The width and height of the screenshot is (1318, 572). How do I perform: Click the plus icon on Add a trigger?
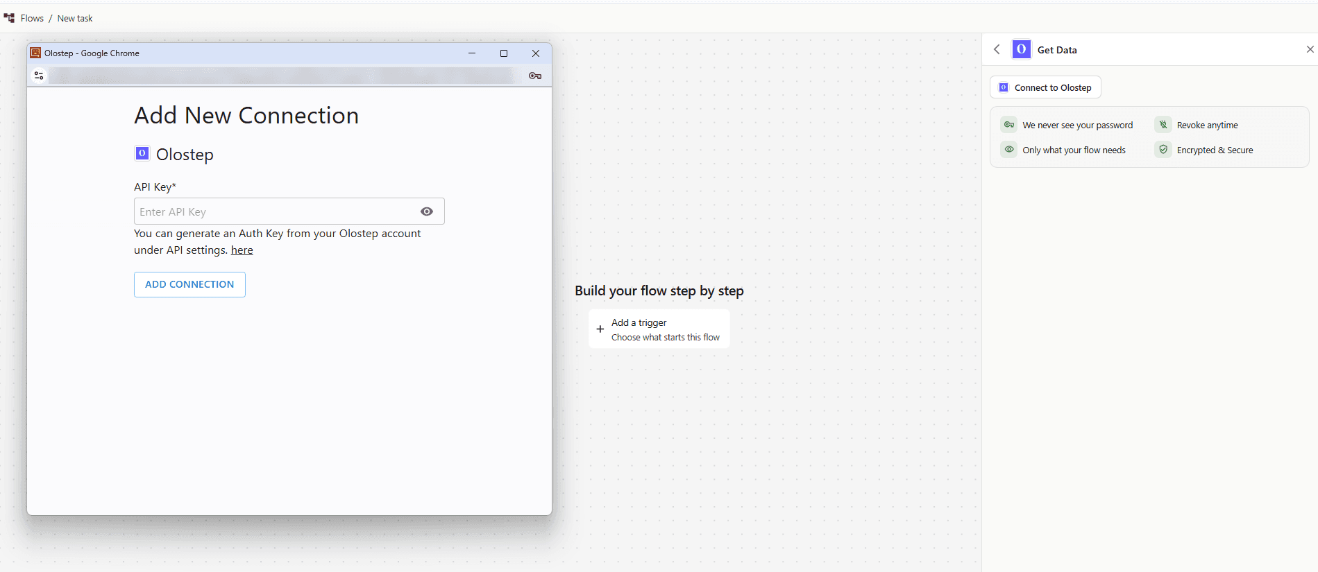tap(600, 329)
